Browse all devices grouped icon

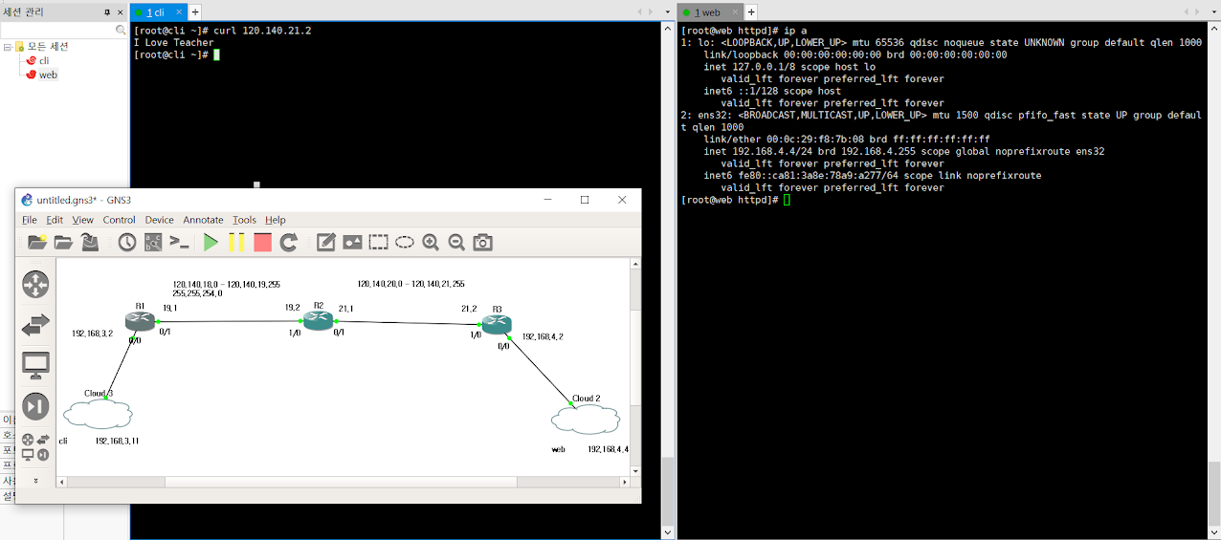pos(35,446)
